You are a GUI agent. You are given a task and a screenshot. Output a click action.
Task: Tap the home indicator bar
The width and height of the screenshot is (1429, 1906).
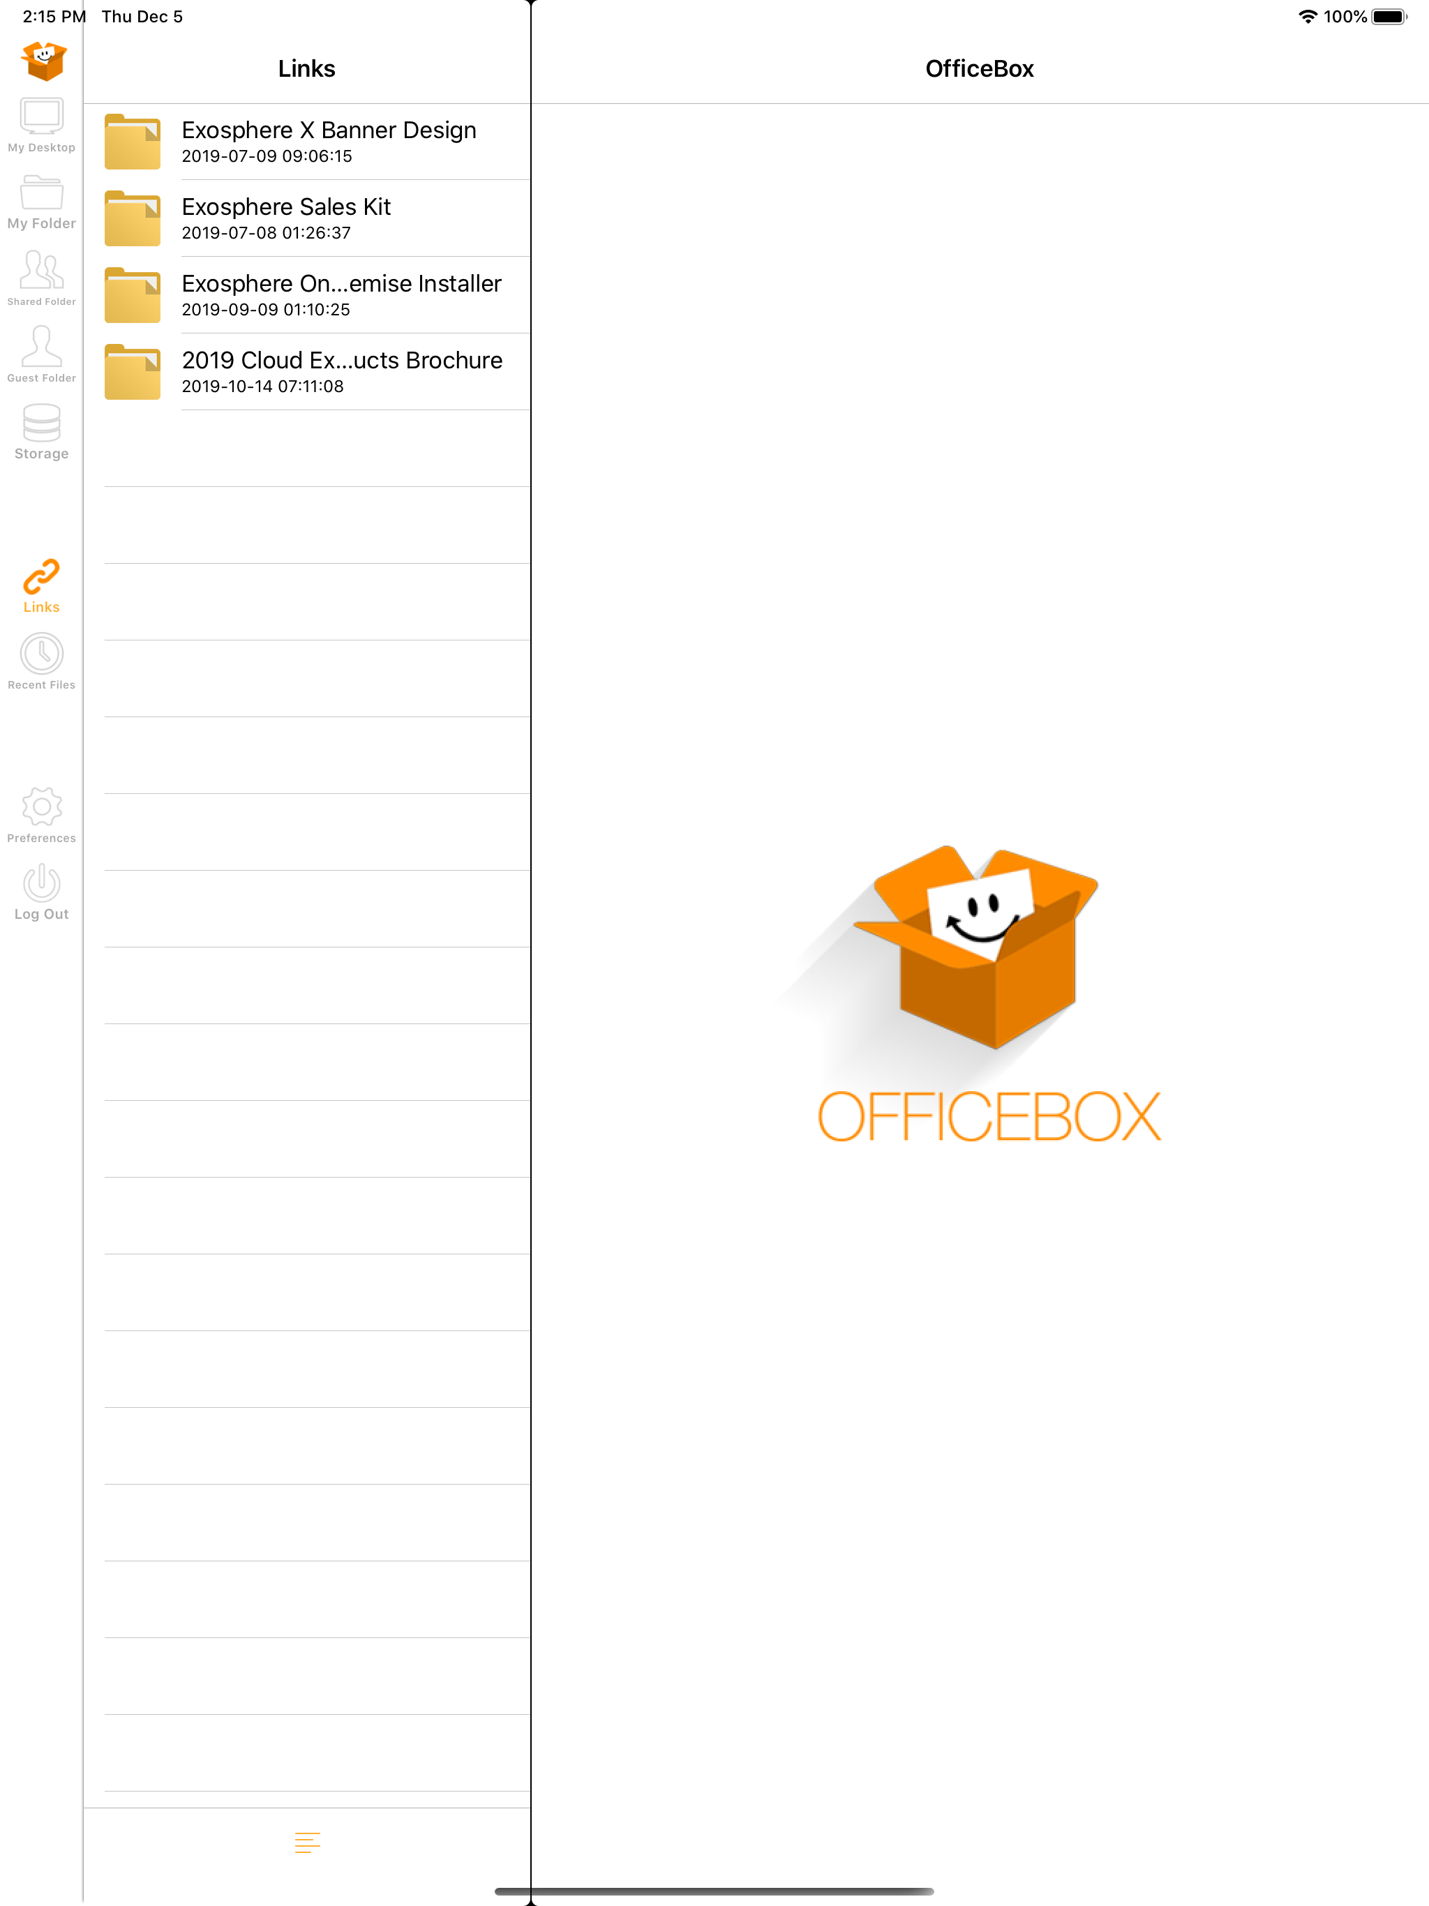pos(714,1891)
